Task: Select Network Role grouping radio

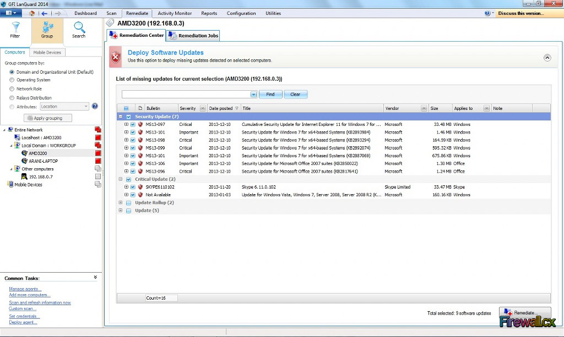Action: 12,89
